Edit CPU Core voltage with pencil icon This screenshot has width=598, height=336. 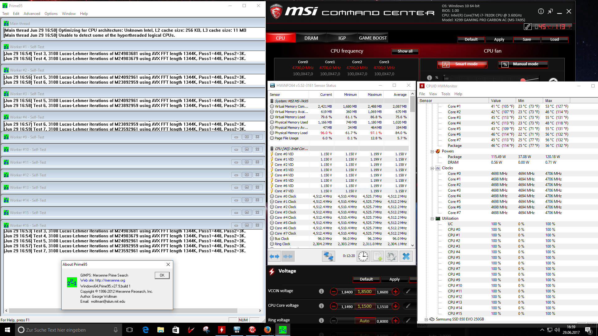[x=408, y=306]
